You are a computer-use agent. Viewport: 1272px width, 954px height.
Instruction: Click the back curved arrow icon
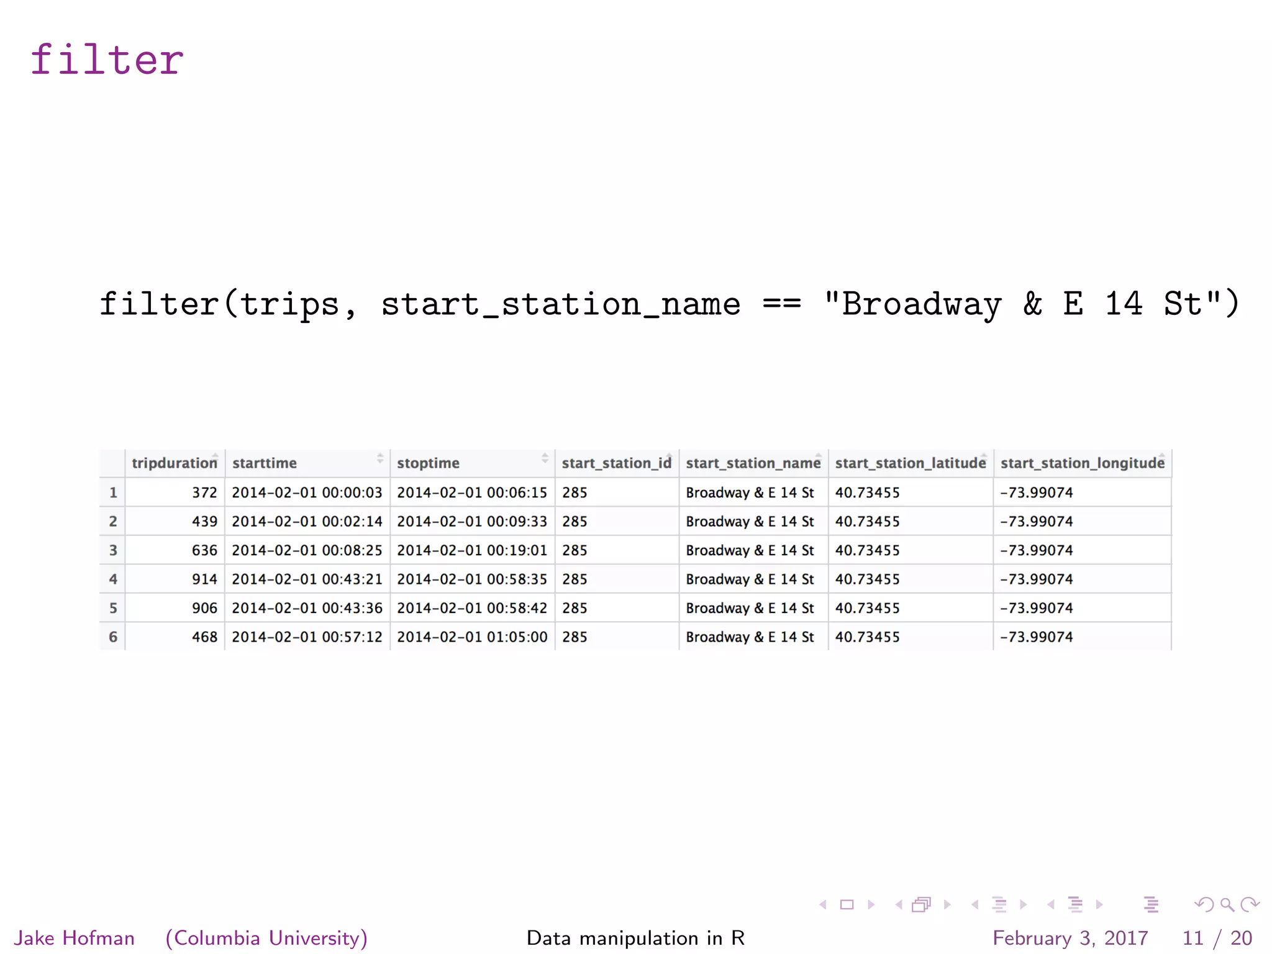pos(1204,905)
